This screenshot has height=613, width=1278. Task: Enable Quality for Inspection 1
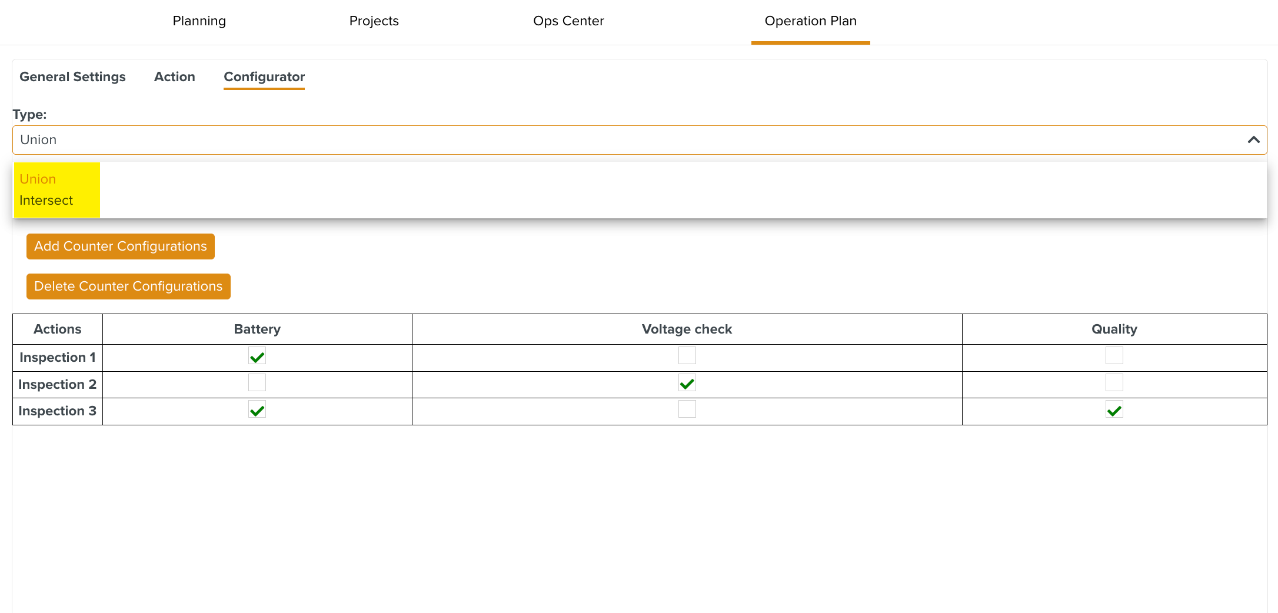tap(1114, 356)
